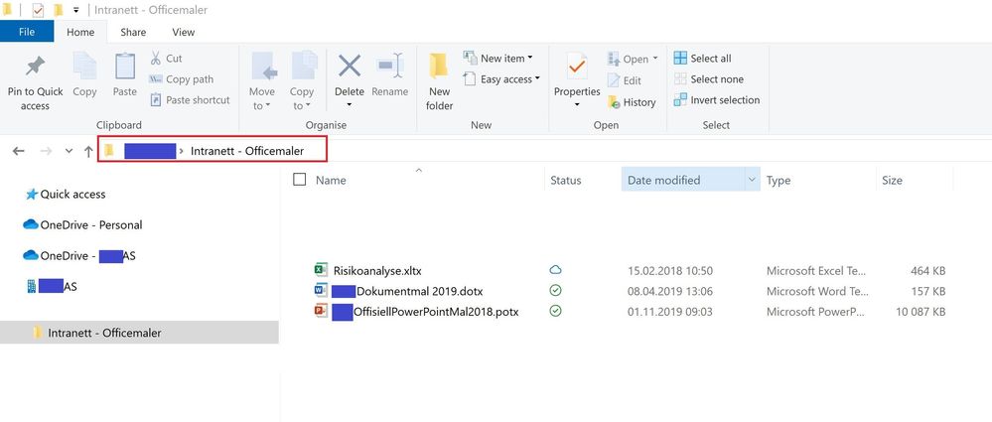Click the synced status icon for Dokumentmal 2019

point(555,290)
